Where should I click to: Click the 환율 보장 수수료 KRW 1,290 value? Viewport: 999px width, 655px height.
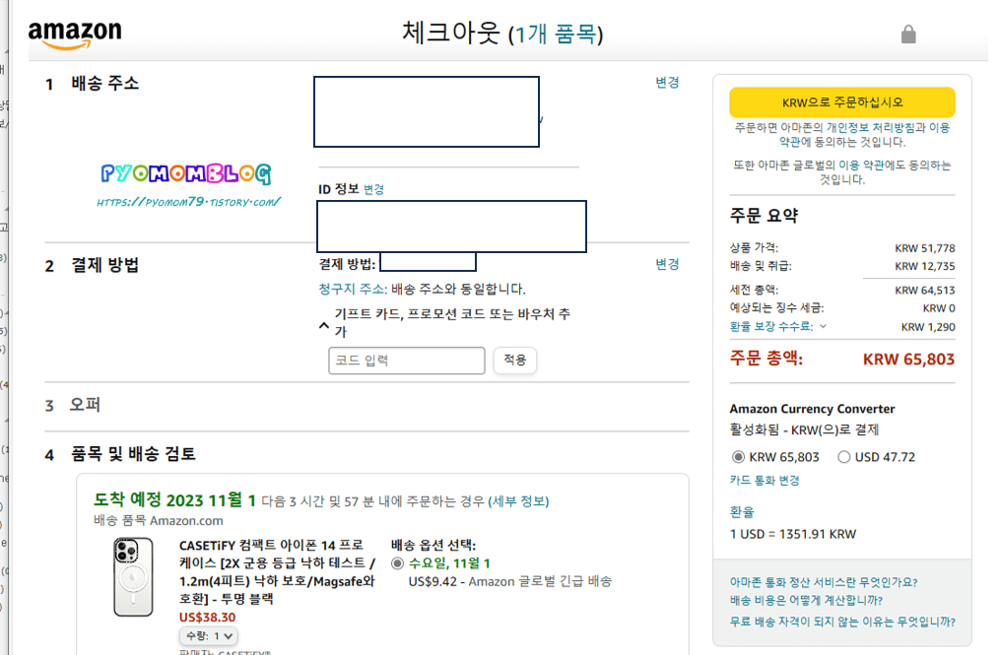pyautogui.click(x=928, y=327)
